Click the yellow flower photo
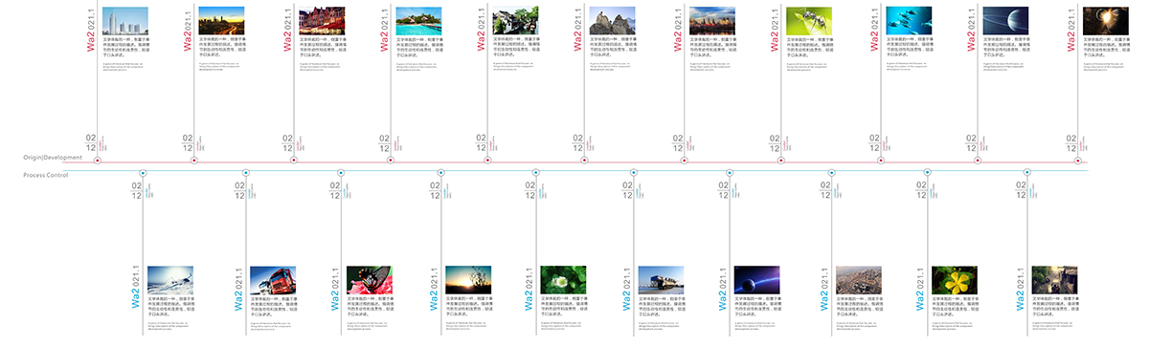1149x346 pixels. pyautogui.click(x=955, y=279)
